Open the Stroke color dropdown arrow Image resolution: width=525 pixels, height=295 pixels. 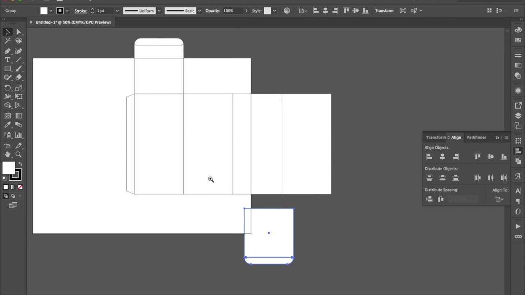67,11
